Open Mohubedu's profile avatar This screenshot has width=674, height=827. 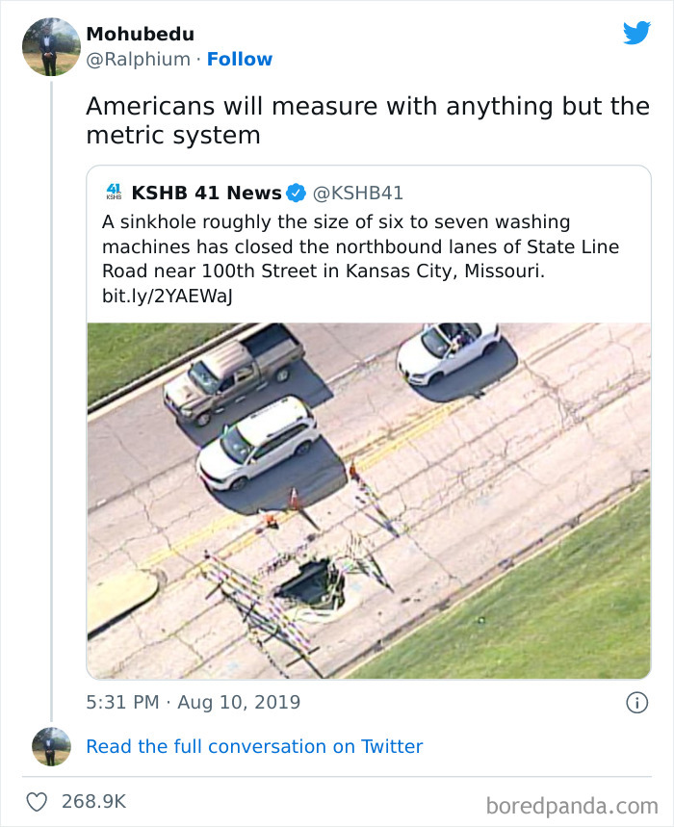50,42
